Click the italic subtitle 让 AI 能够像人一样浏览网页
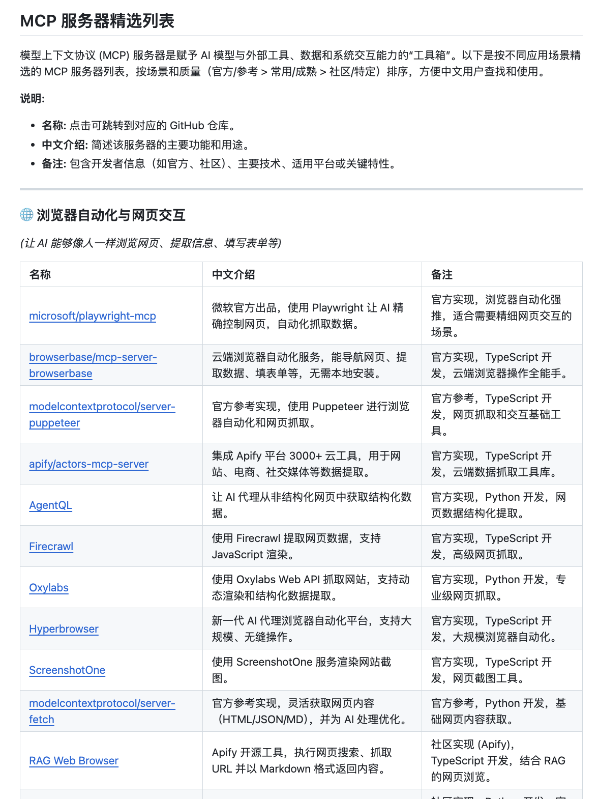 [151, 243]
